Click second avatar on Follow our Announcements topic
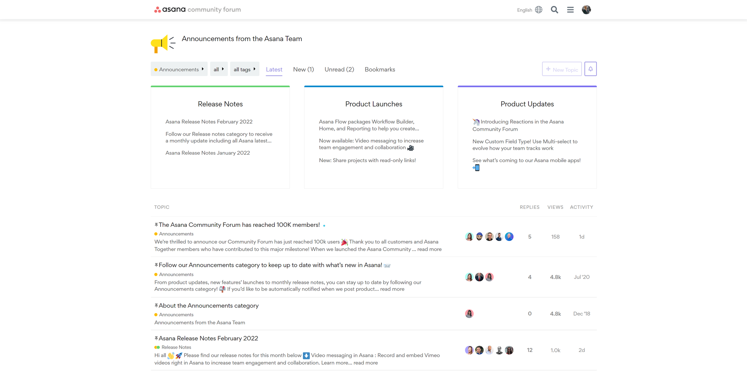The image size is (747, 374). [479, 277]
